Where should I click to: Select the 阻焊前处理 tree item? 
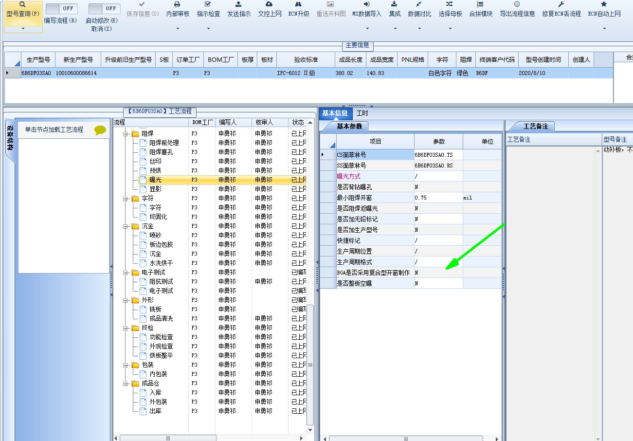tap(164, 143)
